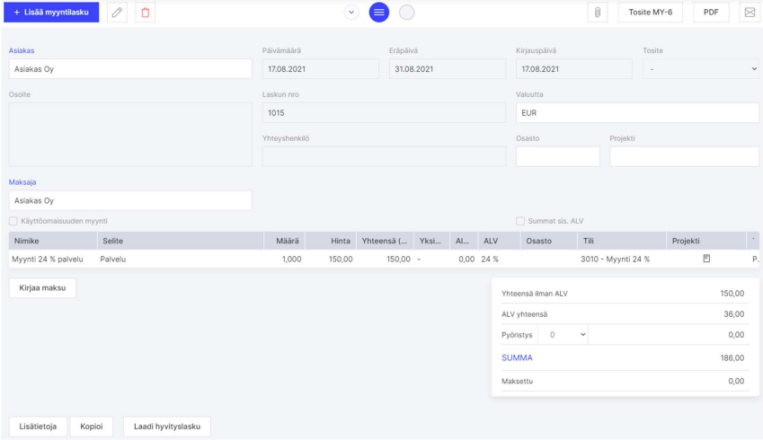Click the red trash delete icon
The width and height of the screenshot is (763, 440).
145,13
